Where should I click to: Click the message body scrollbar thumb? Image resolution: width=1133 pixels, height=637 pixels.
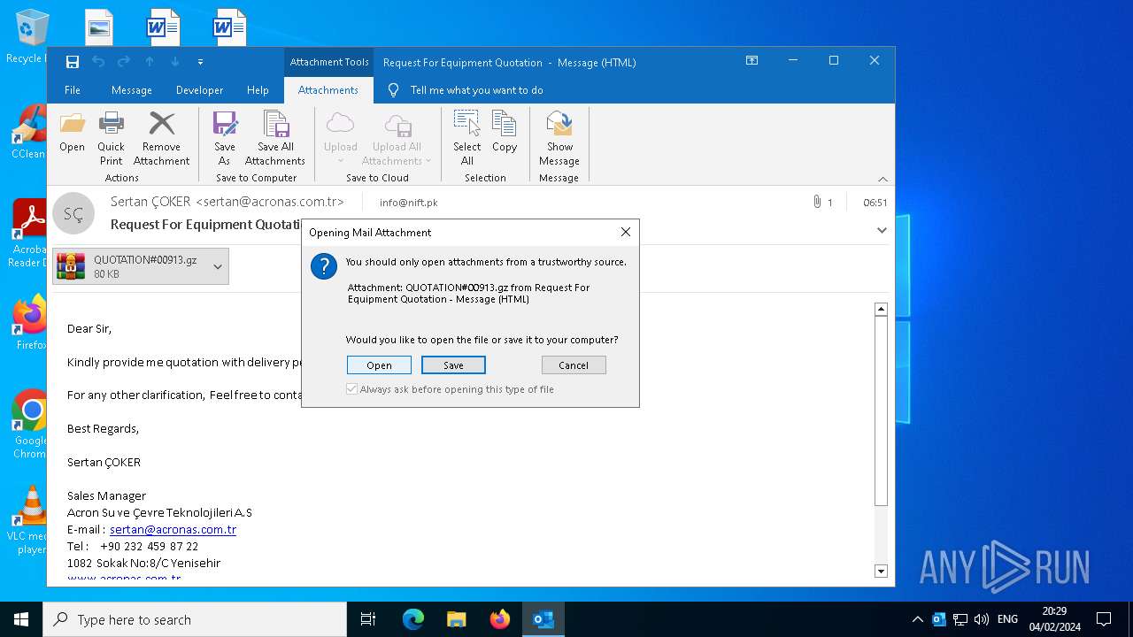tap(881, 411)
